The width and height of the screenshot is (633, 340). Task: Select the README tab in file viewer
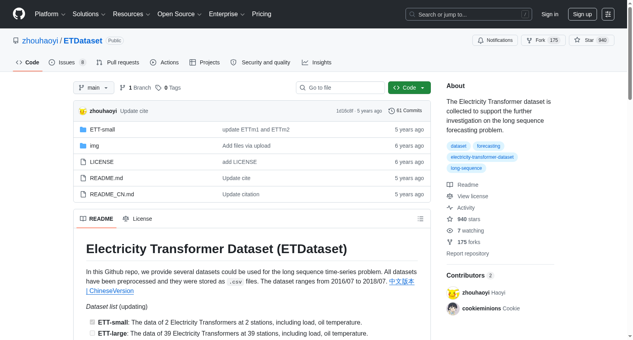[x=97, y=219]
